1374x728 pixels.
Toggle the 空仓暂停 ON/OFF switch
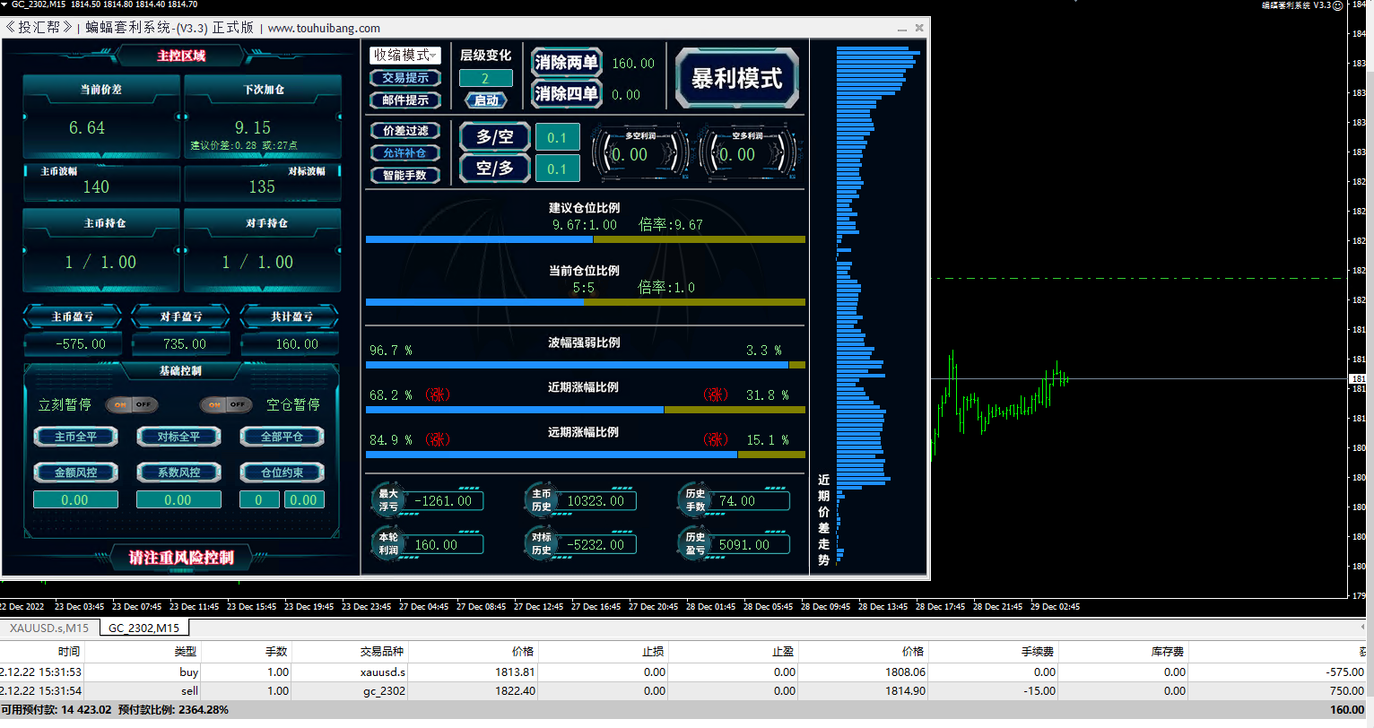pyautogui.click(x=226, y=404)
